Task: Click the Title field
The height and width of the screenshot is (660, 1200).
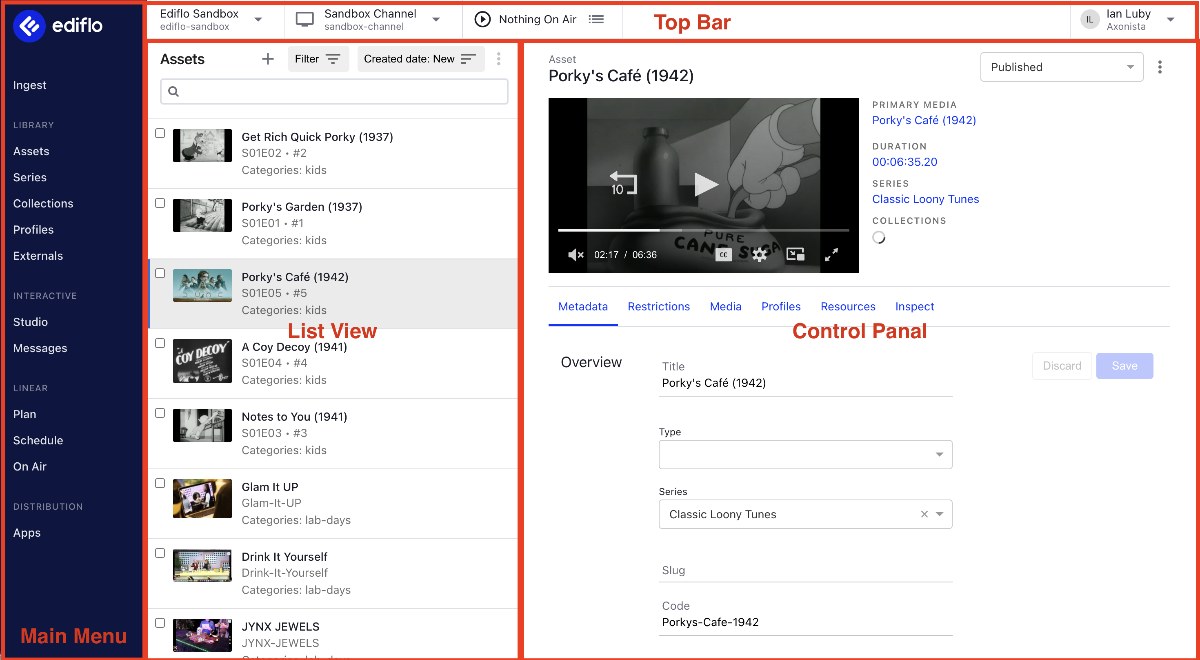Action: tap(805, 383)
